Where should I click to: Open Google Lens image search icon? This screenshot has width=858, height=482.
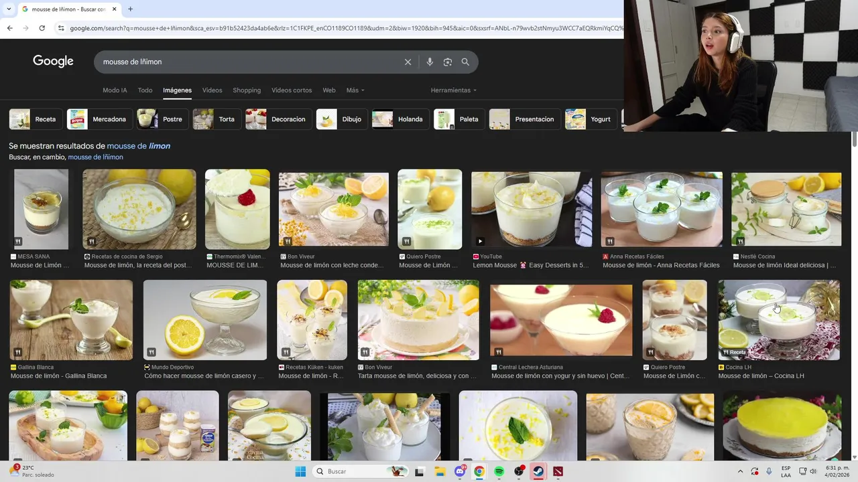[x=448, y=62]
